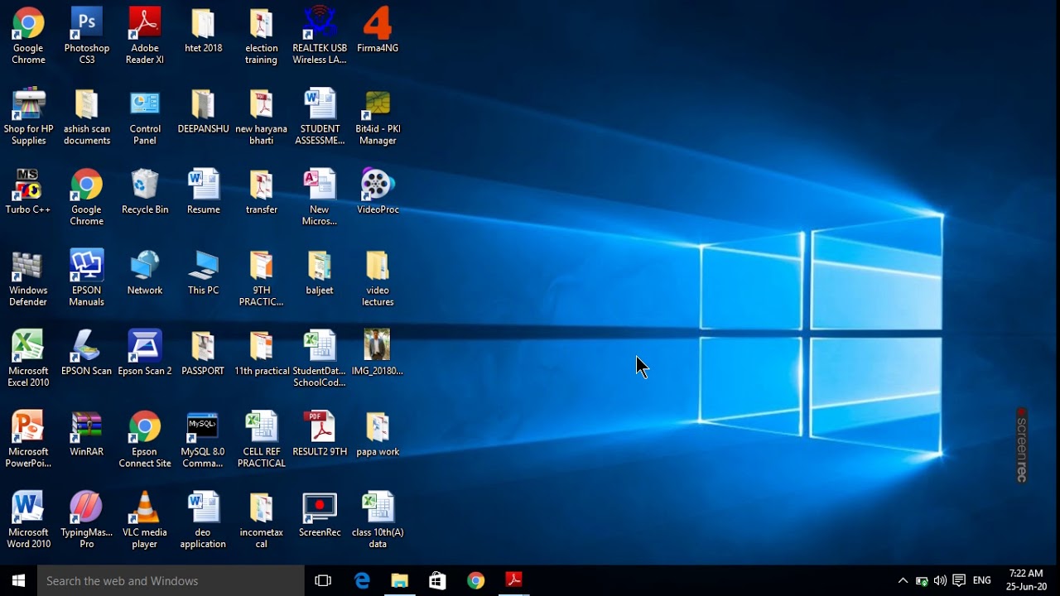
Task: Select the incometax cal folder
Action: click(x=261, y=520)
